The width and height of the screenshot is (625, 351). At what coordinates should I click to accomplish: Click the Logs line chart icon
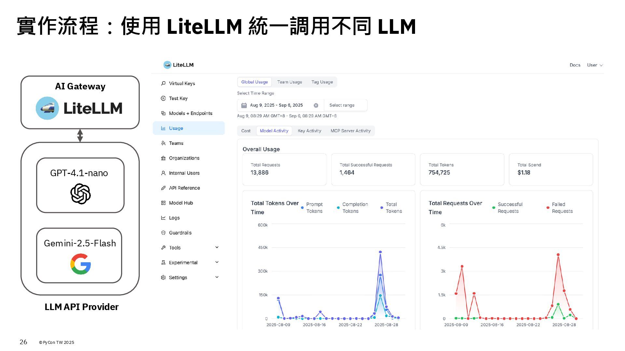(163, 218)
